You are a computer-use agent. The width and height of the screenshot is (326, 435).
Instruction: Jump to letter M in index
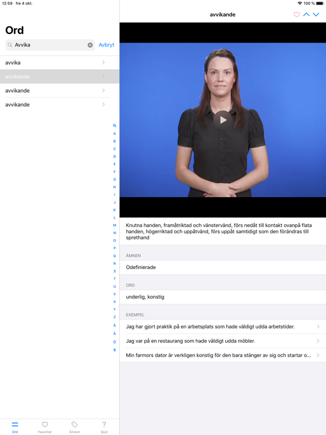(114, 225)
